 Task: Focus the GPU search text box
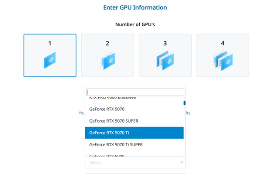(x=135, y=92)
